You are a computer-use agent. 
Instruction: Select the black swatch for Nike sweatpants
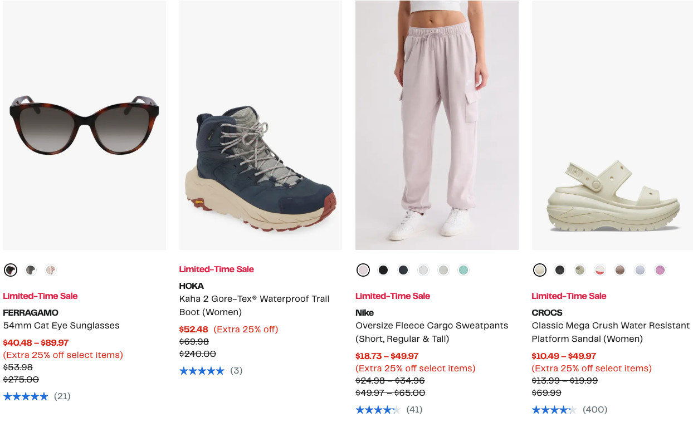point(383,270)
